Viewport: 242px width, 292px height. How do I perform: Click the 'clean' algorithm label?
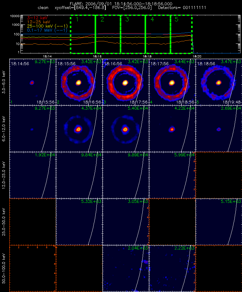click(43, 8)
